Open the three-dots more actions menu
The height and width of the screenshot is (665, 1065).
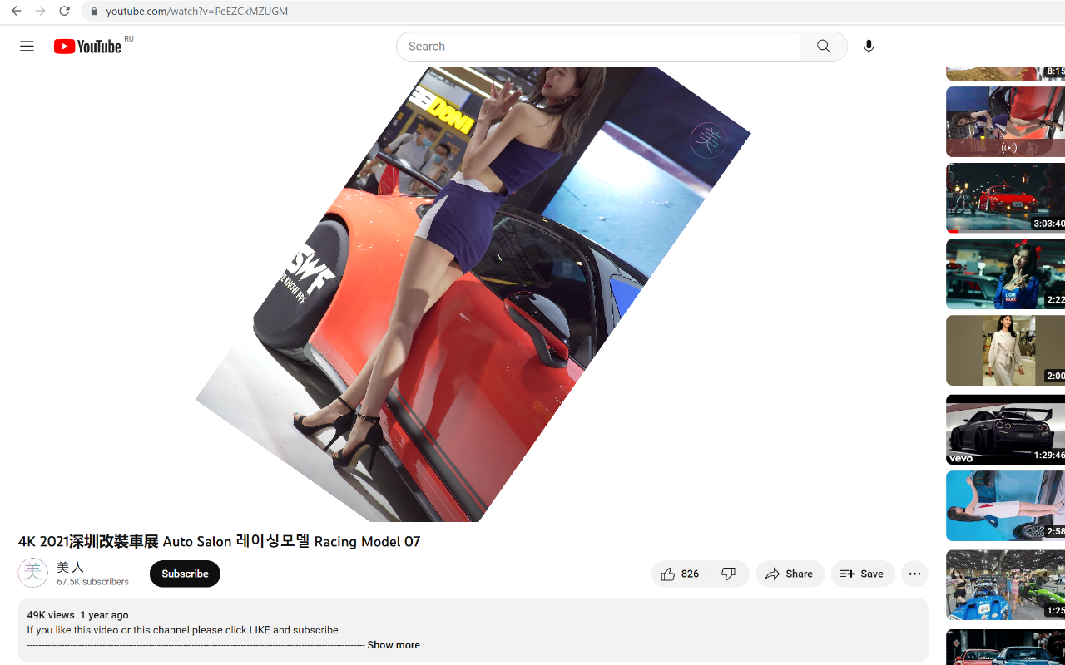point(914,574)
